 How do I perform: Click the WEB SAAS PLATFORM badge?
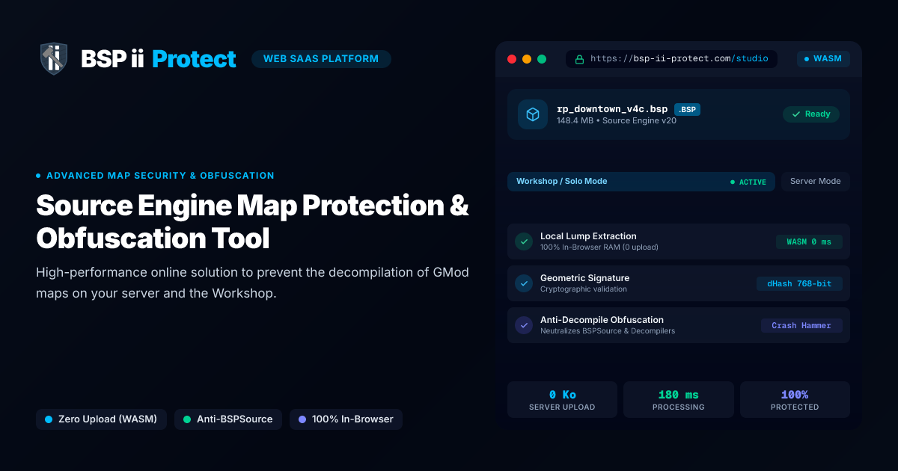click(x=321, y=59)
